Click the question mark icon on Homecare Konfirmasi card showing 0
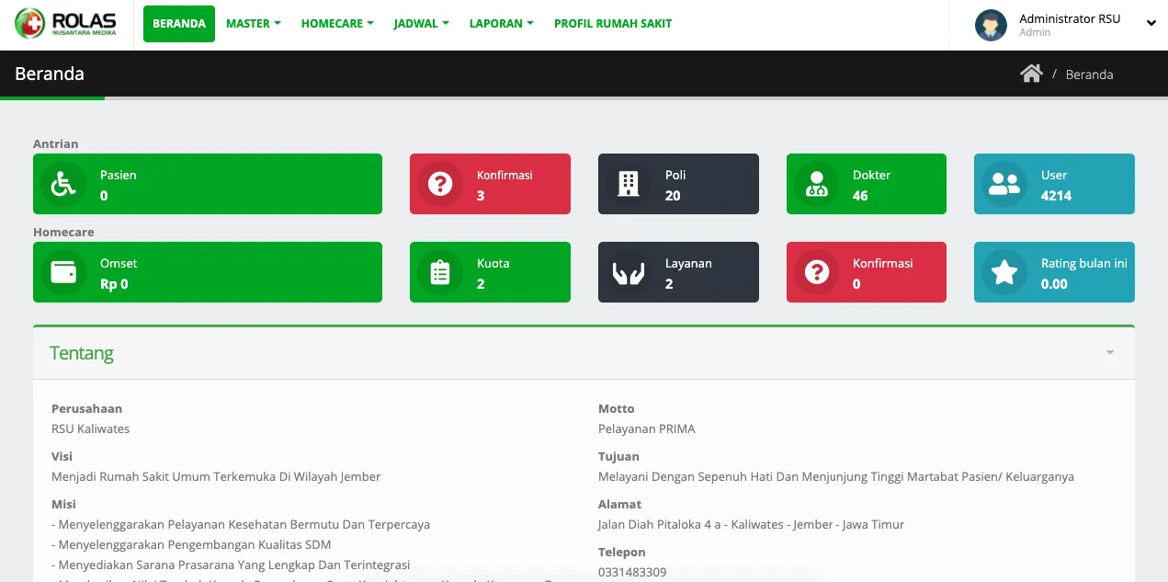1168x582 pixels. pos(816,272)
